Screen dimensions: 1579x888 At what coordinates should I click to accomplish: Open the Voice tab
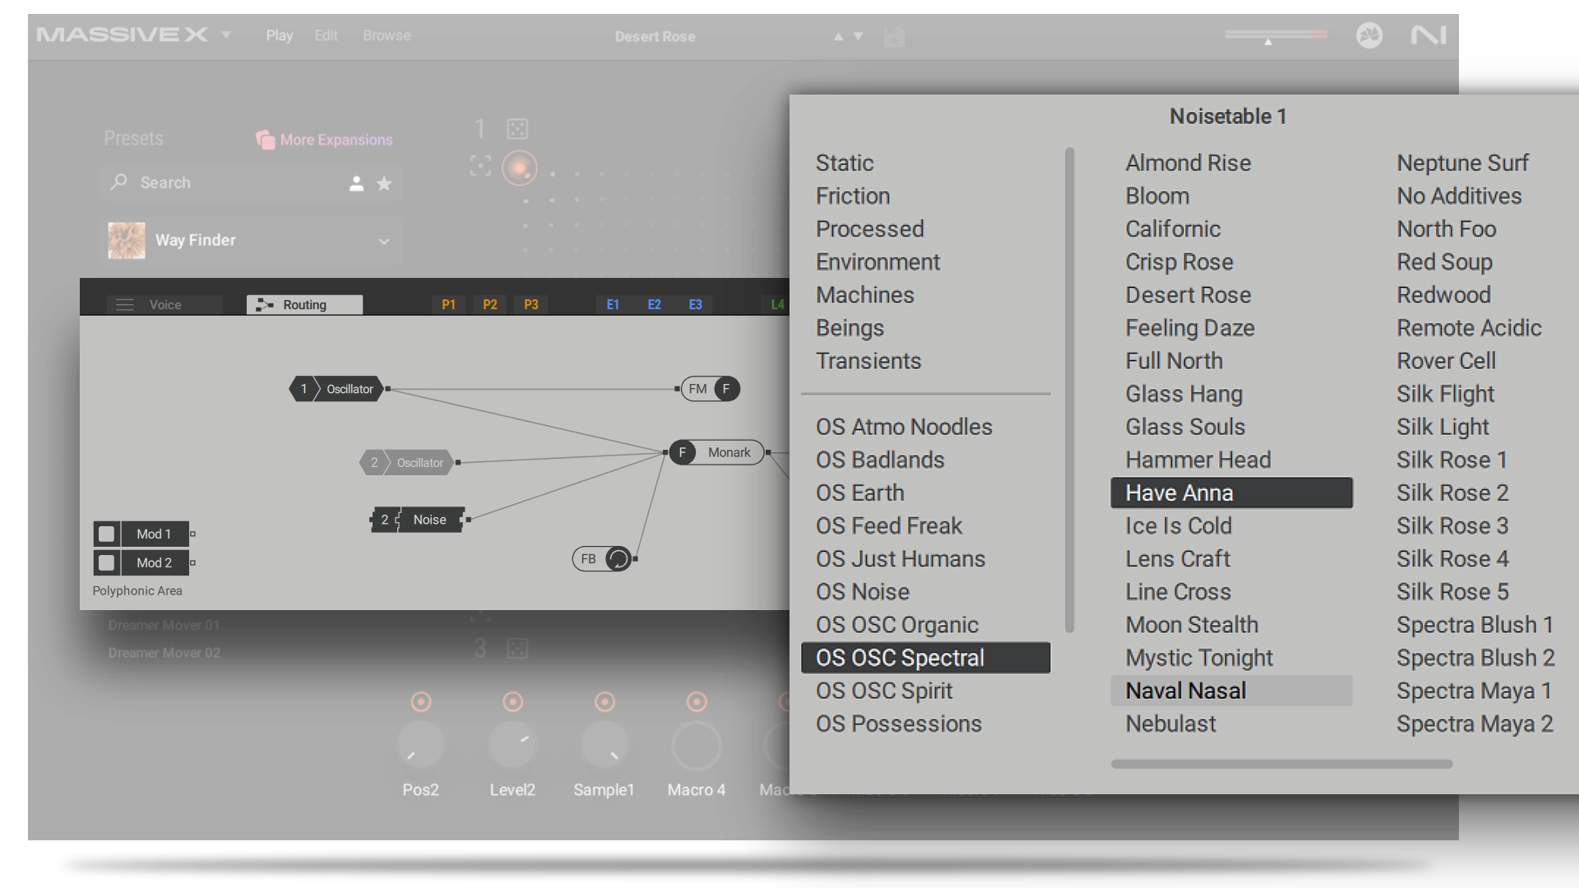[164, 304]
